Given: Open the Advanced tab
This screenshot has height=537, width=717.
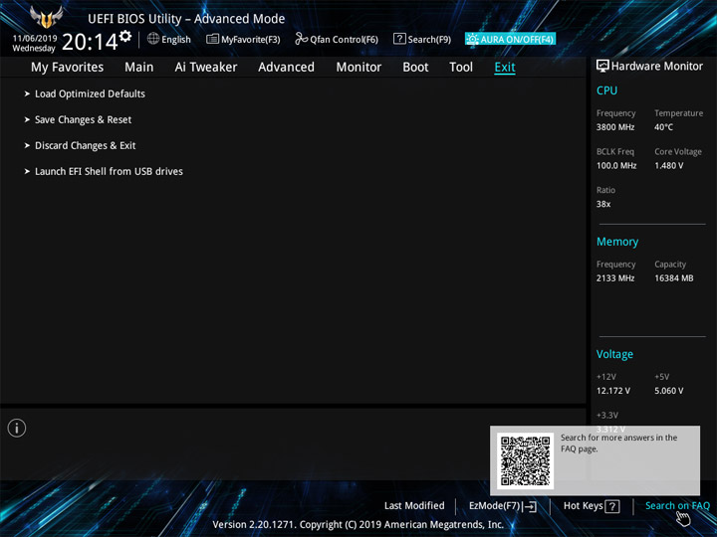Looking at the screenshot, I should pyautogui.click(x=286, y=68).
